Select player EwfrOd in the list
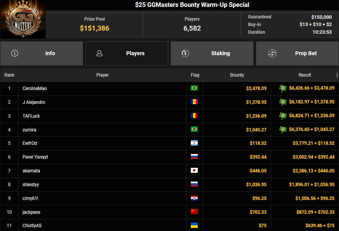Screen dimensions: 339x231 pos(30,143)
